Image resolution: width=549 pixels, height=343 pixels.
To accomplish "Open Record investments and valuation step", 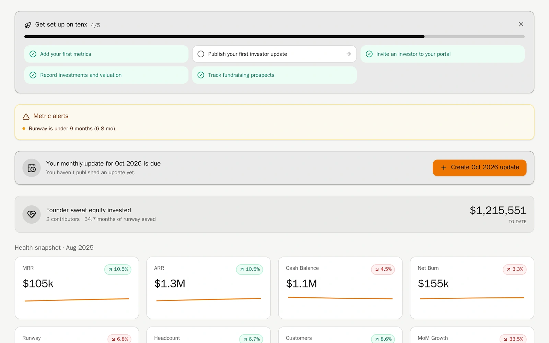I will 106,75.
